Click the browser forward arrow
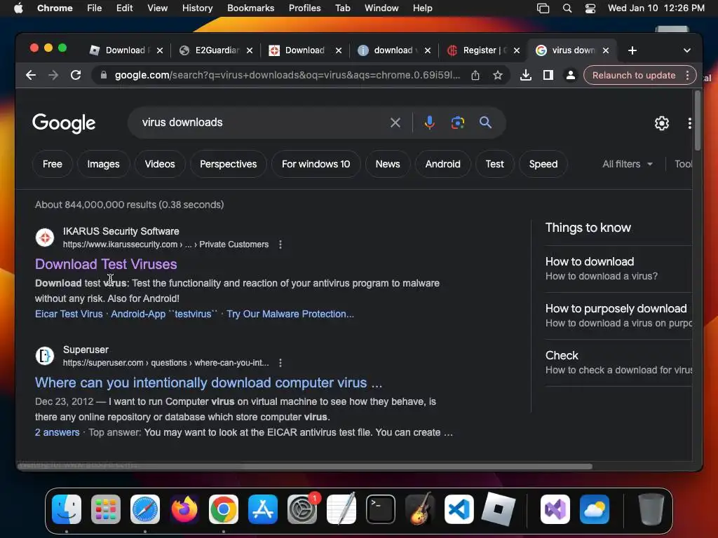 pos(53,75)
